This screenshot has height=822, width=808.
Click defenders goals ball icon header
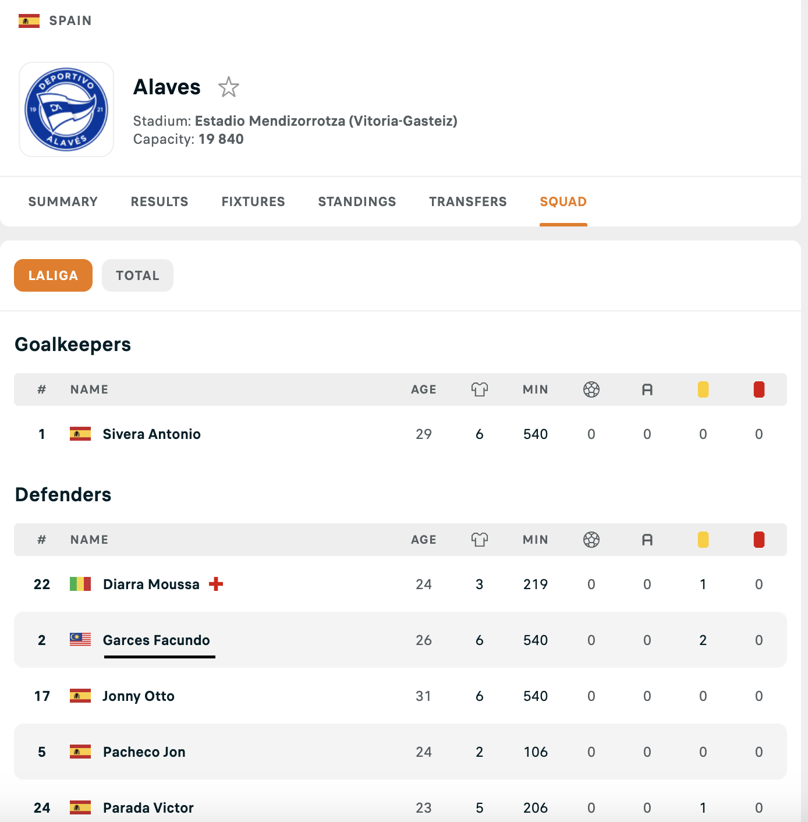click(x=591, y=540)
